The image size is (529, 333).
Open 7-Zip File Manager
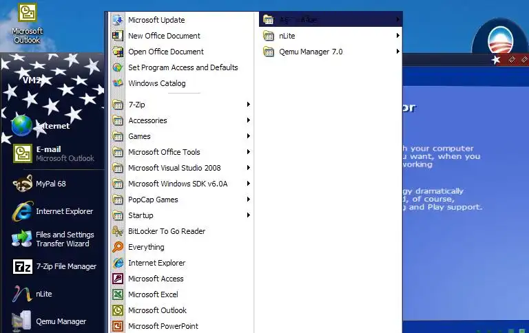[54, 266]
